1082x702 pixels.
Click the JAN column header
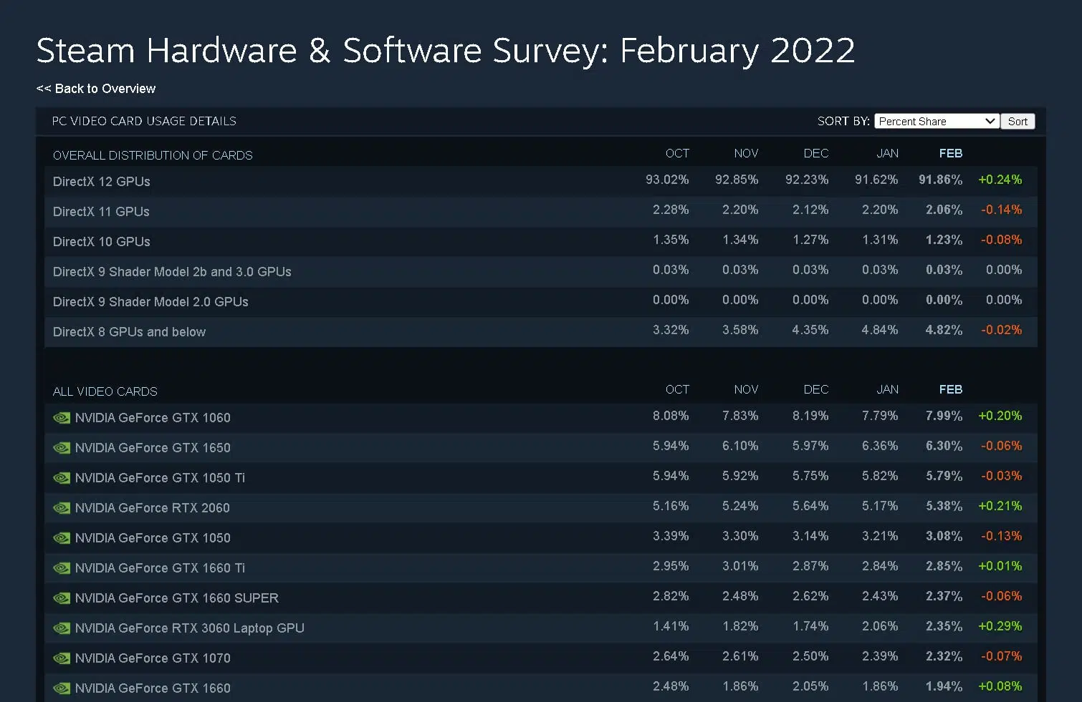pos(887,153)
